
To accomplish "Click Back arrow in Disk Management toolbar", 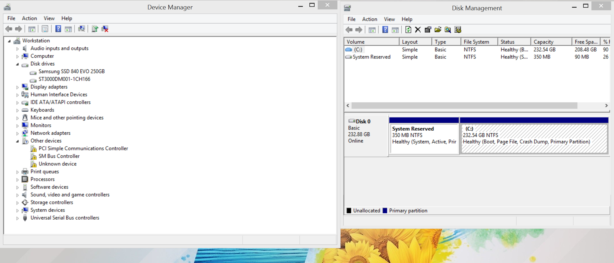I will [x=349, y=30].
